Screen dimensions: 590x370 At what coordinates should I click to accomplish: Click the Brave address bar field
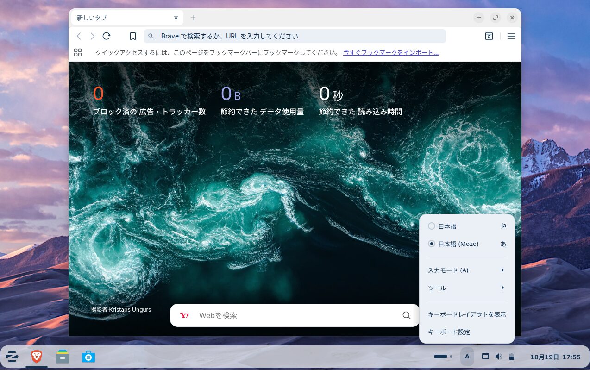coord(296,36)
